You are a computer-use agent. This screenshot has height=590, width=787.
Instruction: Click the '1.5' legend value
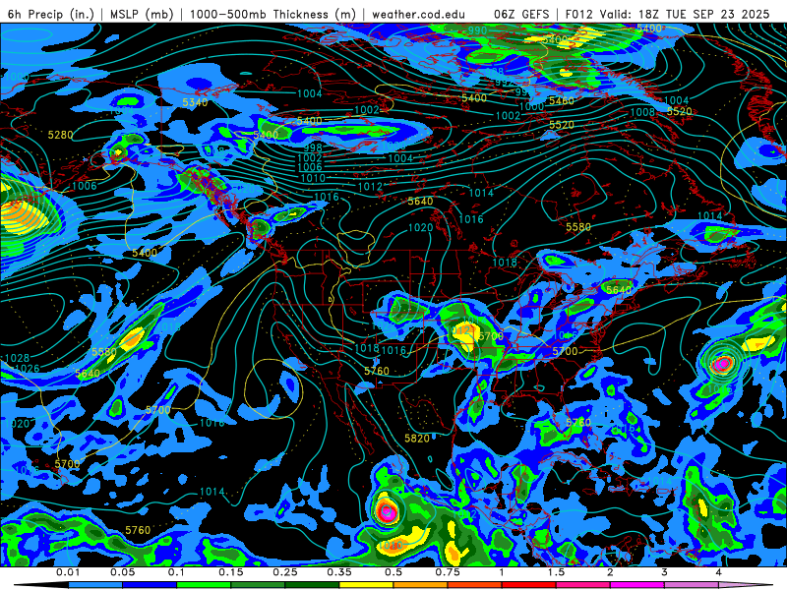pyautogui.click(x=556, y=572)
